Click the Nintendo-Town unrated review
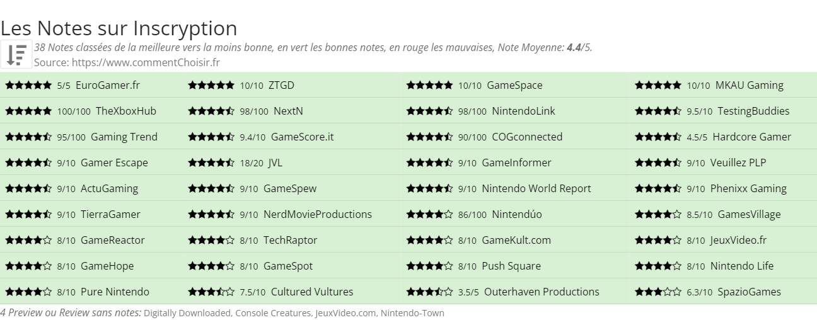The width and height of the screenshot is (817, 320). click(x=412, y=313)
